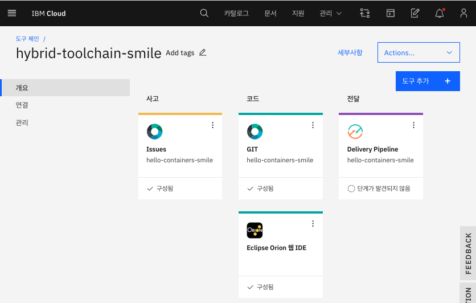This screenshot has width=476, height=303.
Task: Open the FEEDBACK side tab
Action: [468, 253]
